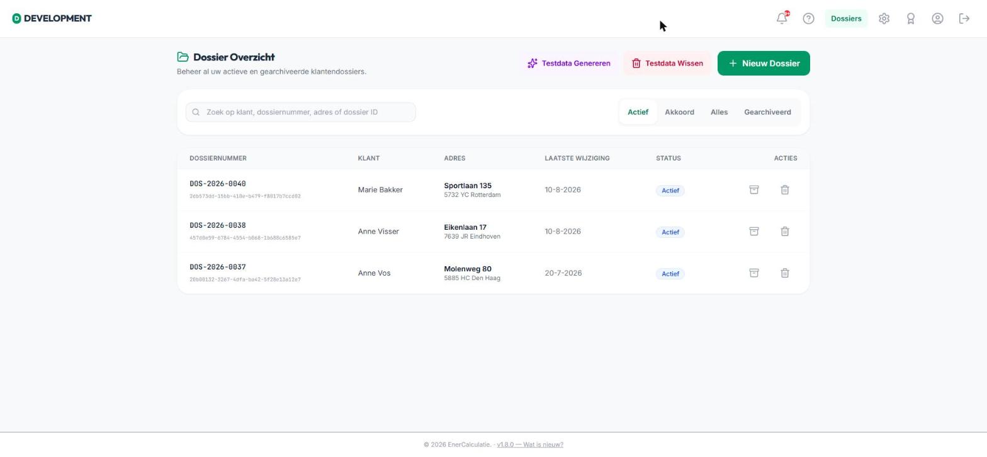
Task: Click the Actief status badge for Anne Visser
Action: 670,232
